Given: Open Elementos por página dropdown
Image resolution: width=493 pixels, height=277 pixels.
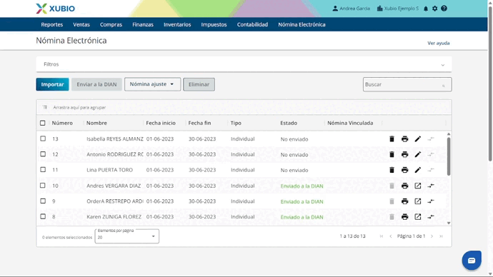Looking at the screenshot, I should click(127, 236).
